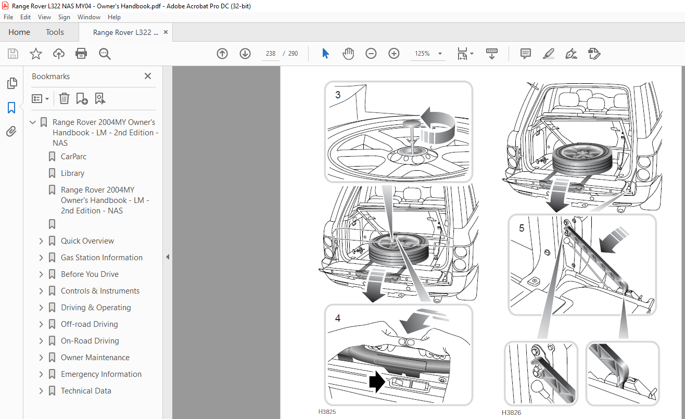Upload file with the cloud icon
685x419 pixels.
click(x=59, y=54)
